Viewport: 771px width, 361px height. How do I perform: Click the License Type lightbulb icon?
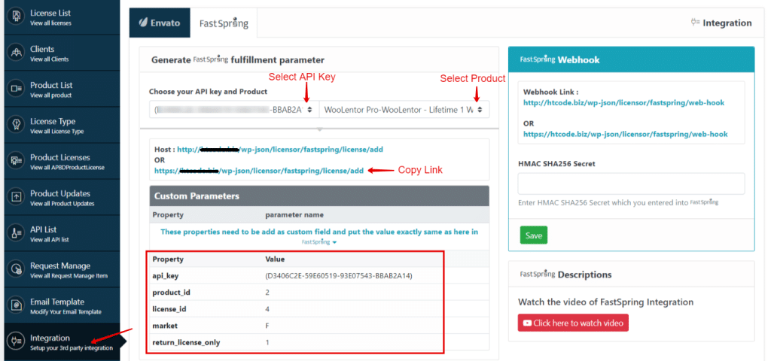click(15, 125)
